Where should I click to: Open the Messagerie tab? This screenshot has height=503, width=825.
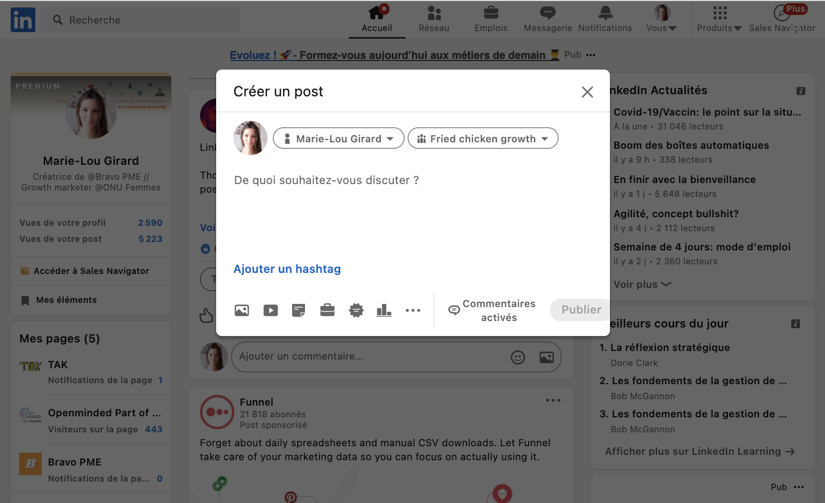548,20
